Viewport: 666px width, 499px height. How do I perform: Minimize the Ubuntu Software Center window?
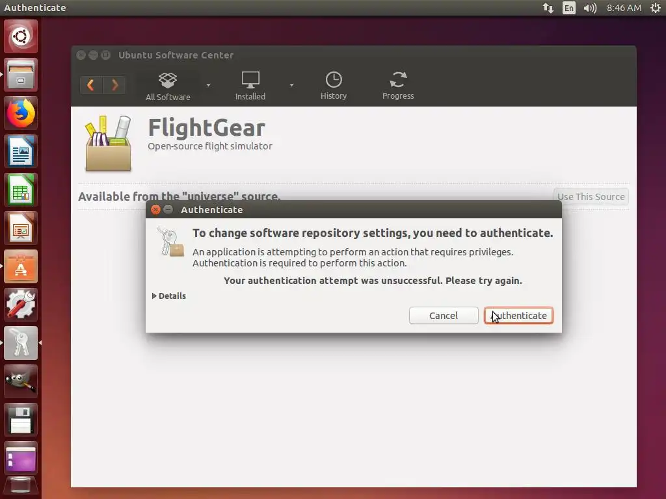click(94, 55)
